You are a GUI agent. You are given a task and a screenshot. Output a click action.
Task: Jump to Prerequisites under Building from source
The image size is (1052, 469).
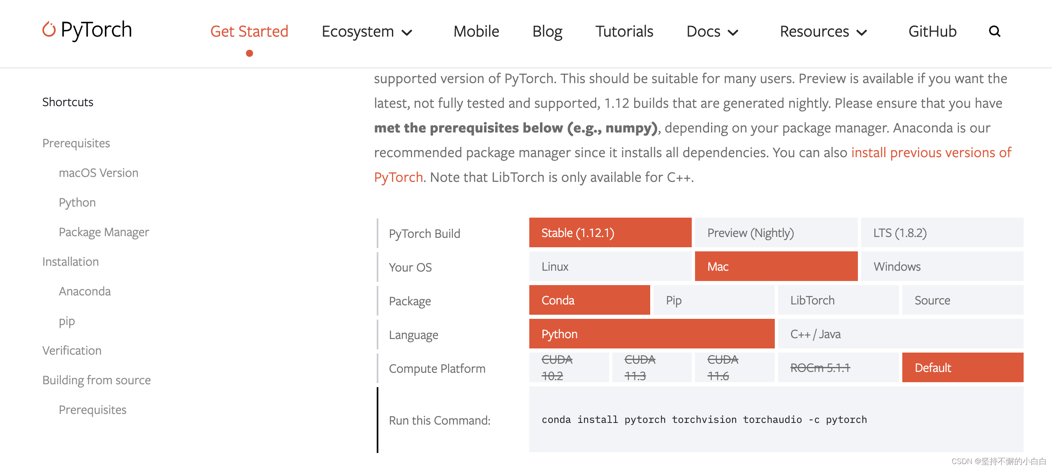pyautogui.click(x=93, y=410)
